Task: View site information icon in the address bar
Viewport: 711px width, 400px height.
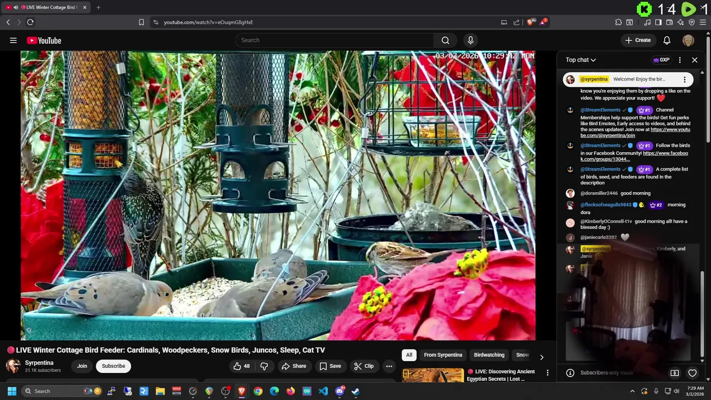Action: click(x=156, y=22)
